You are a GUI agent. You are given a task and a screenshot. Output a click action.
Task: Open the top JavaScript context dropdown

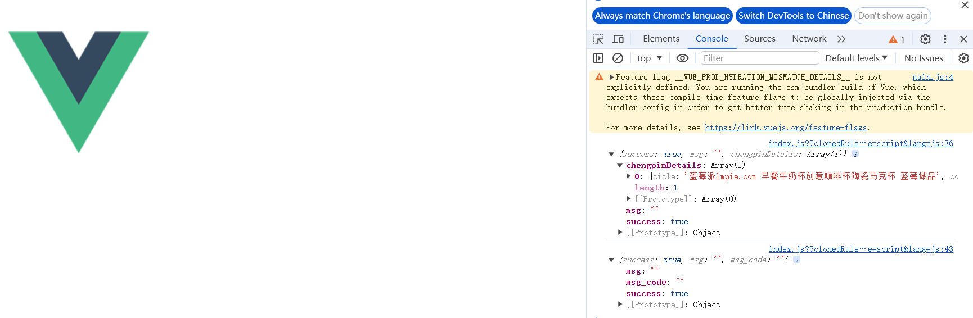(650, 58)
